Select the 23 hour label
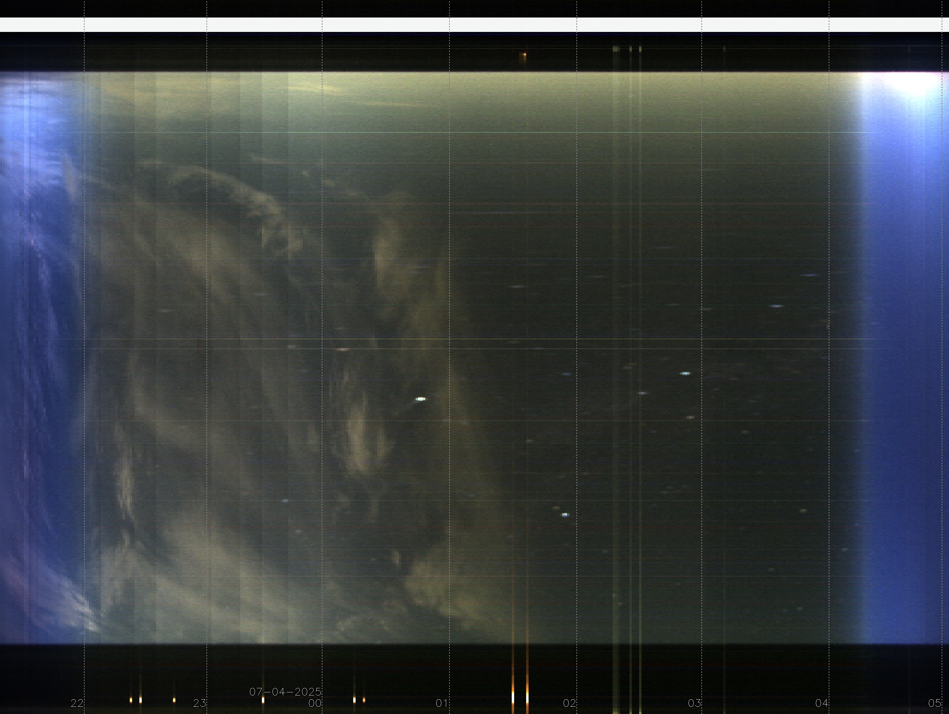949x714 pixels. click(199, 703)
